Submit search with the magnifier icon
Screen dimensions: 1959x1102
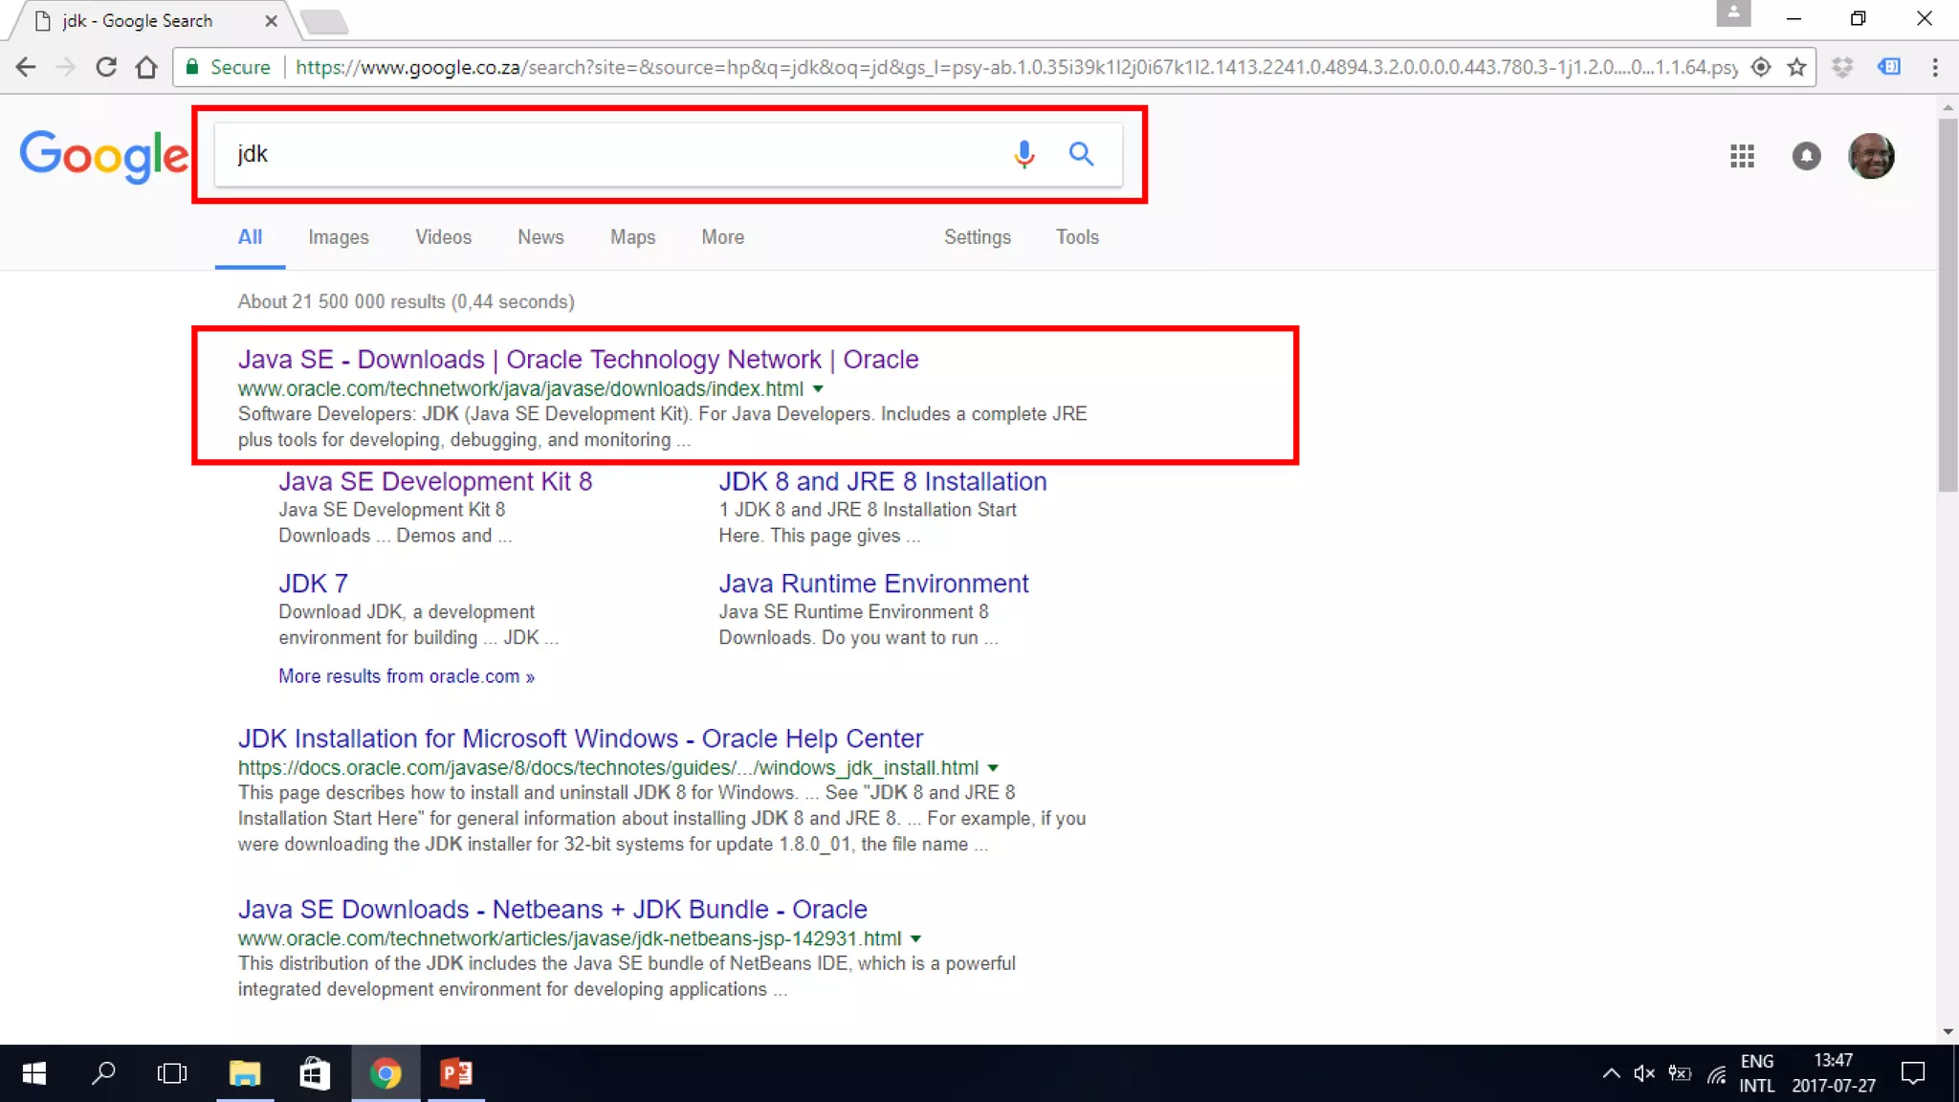[1081, 154]
